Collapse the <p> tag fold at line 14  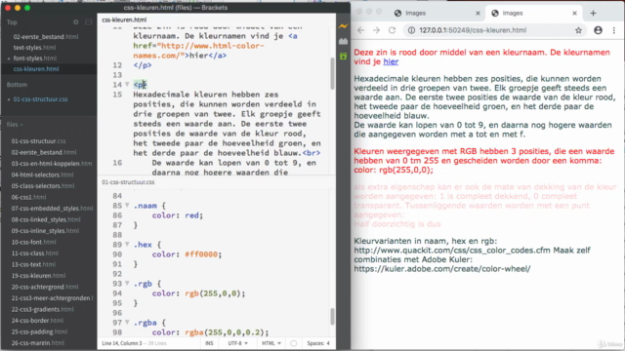pyautogui.click(x=127, y=85)
